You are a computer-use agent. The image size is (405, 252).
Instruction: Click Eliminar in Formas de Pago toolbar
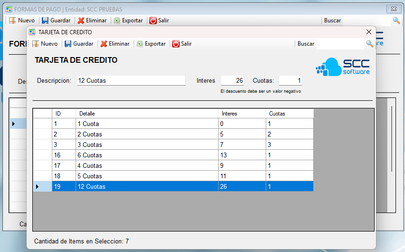[92, 20]
